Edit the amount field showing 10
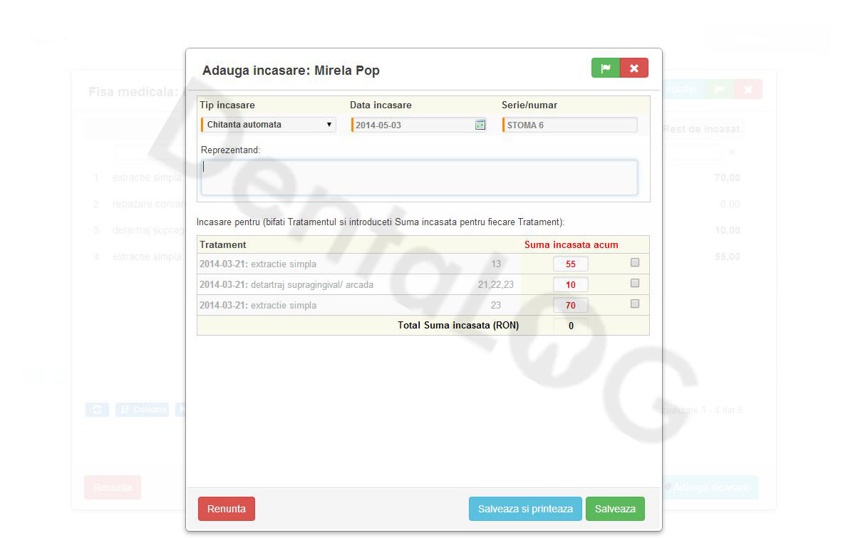Image resolution: width=848 pixels, height=538 pixels. pos(571,284)
